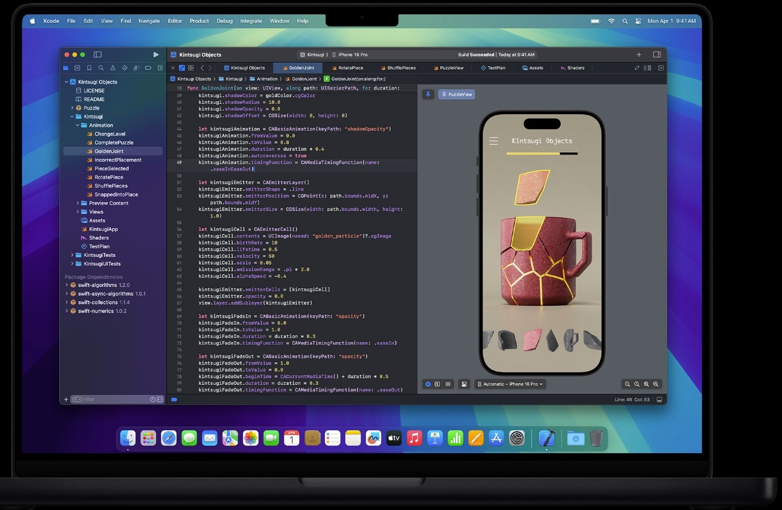Collapse the Kintsugi folder
Viewport: 782px width, 510px height.
[72, 117]
